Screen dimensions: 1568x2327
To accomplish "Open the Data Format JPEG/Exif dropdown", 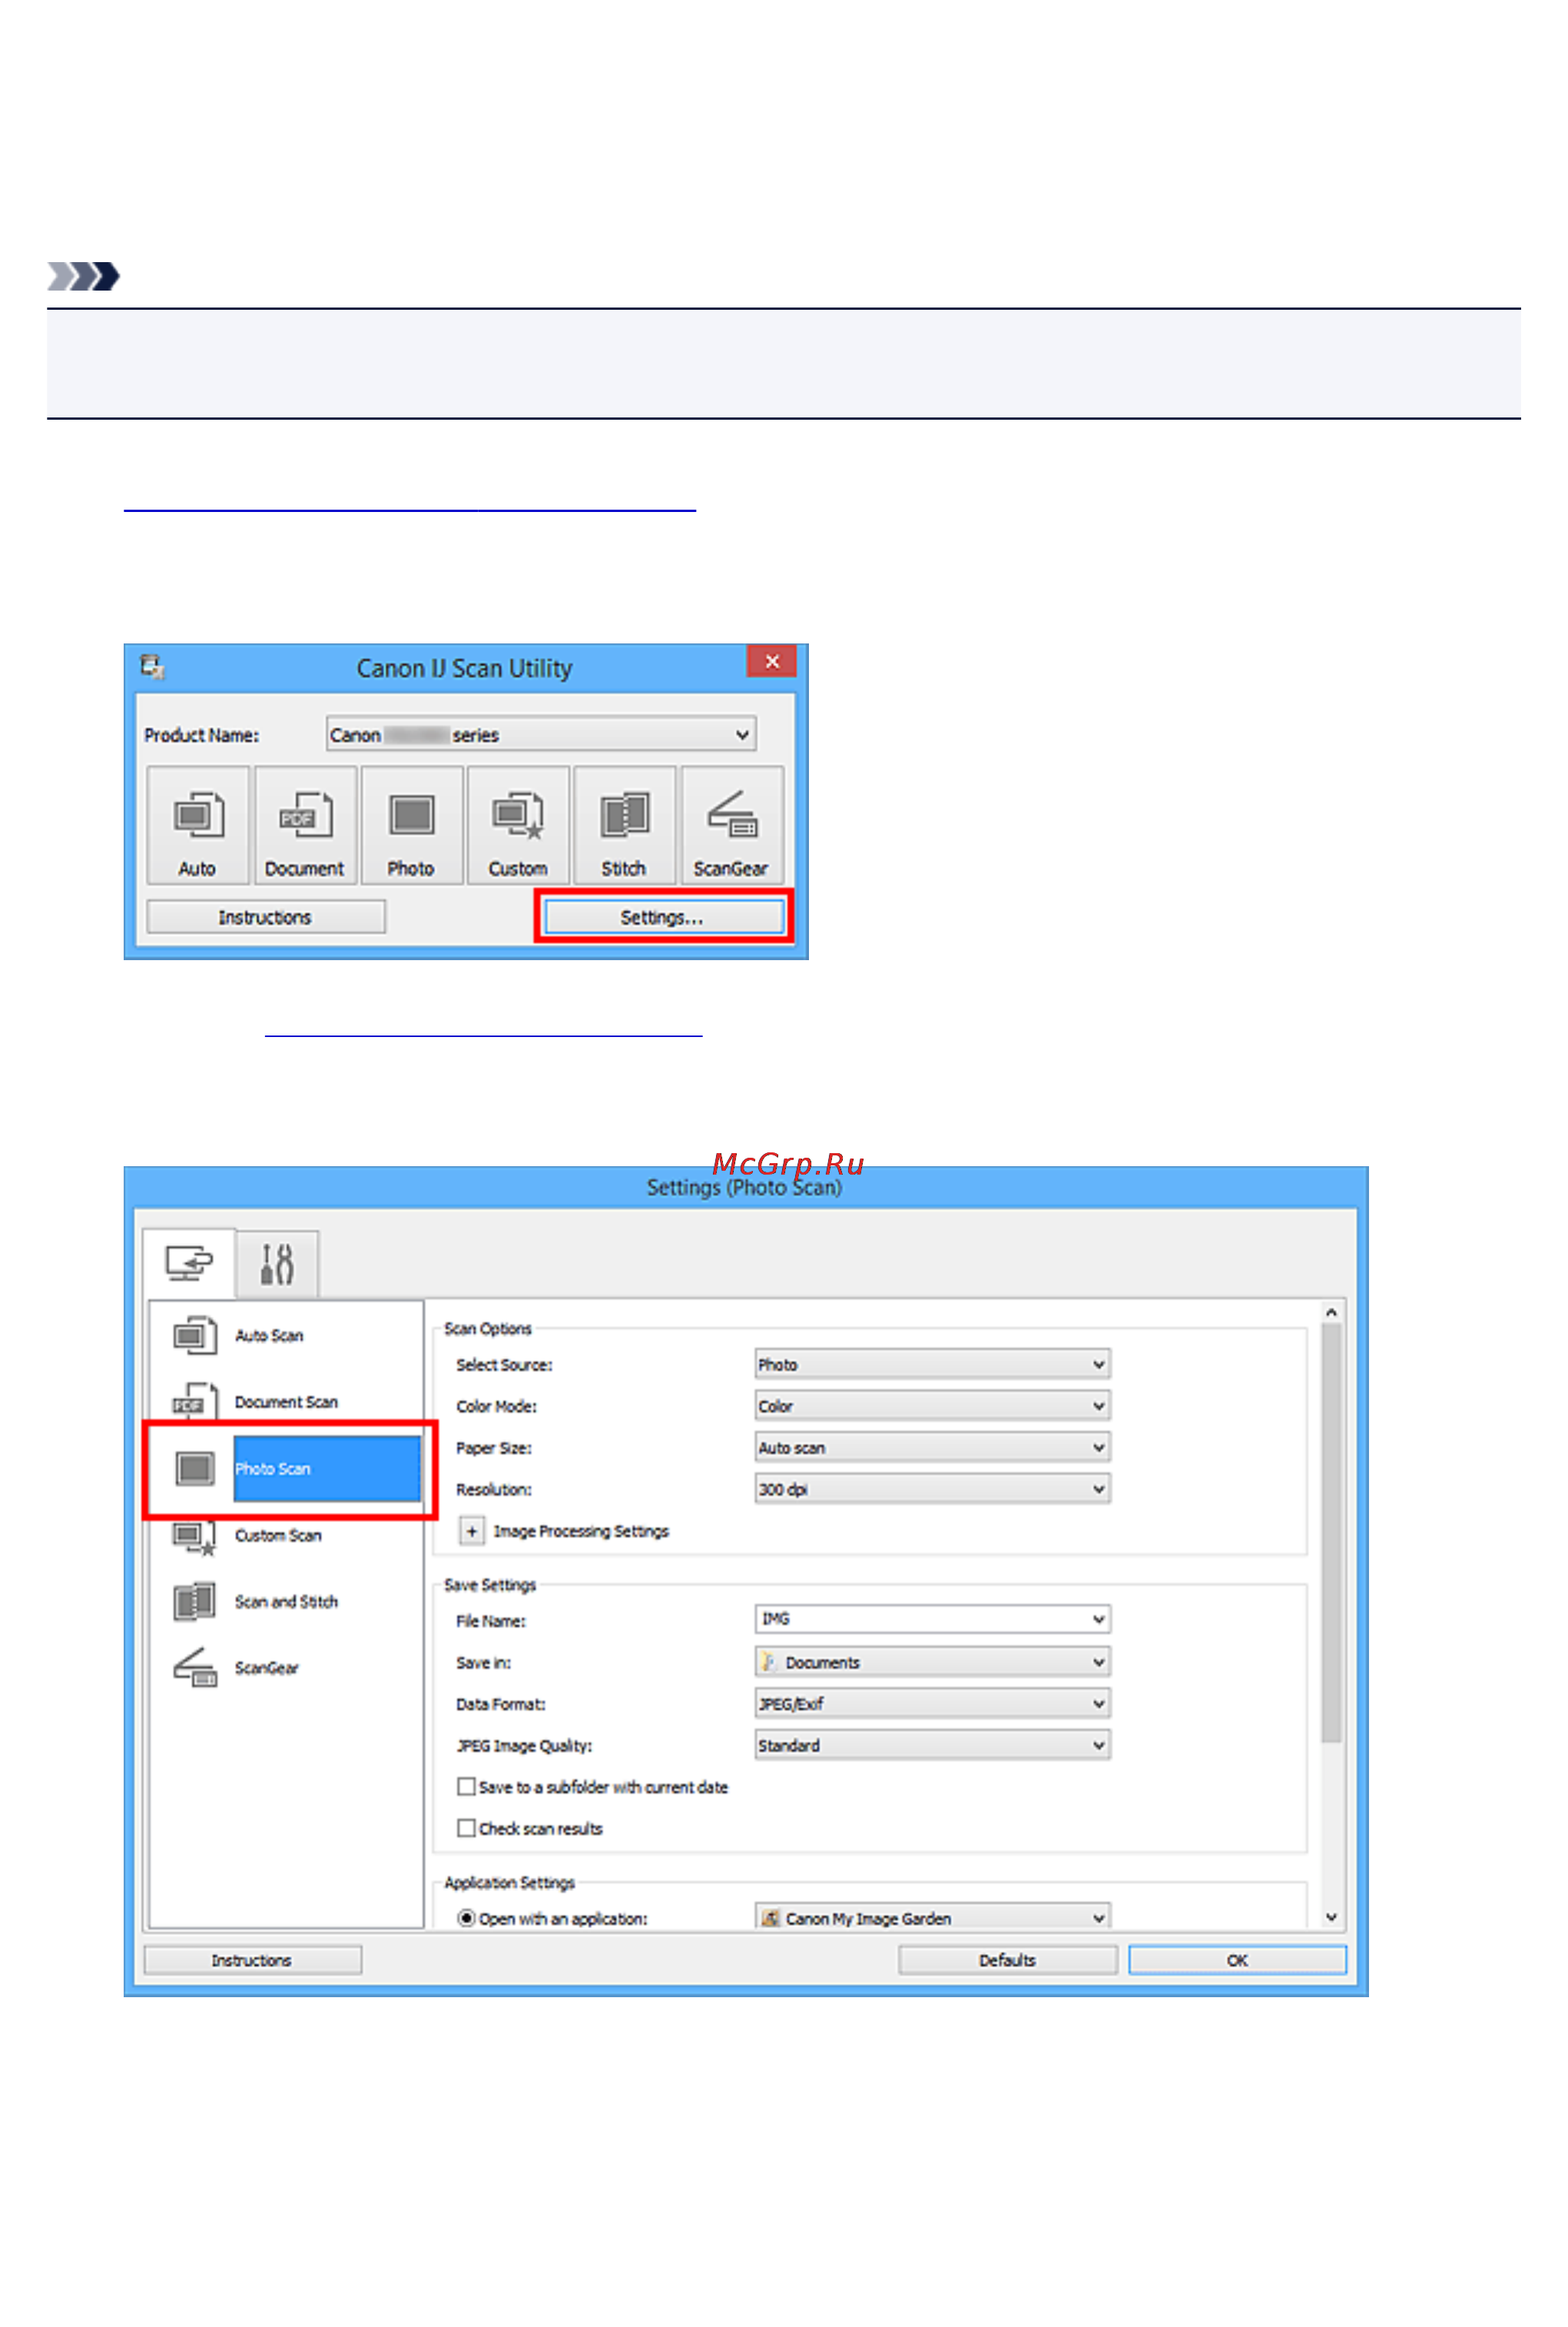I will [932, 1703].
